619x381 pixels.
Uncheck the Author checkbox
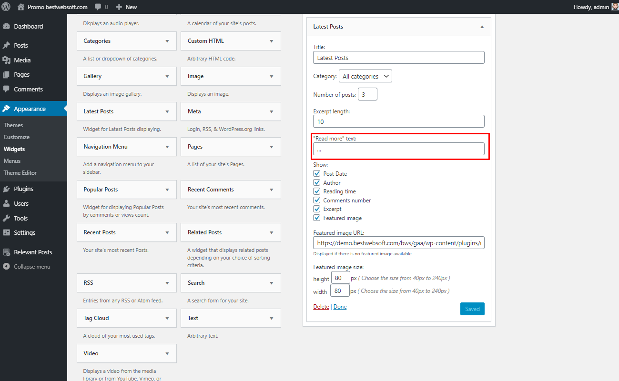point(317,183)
